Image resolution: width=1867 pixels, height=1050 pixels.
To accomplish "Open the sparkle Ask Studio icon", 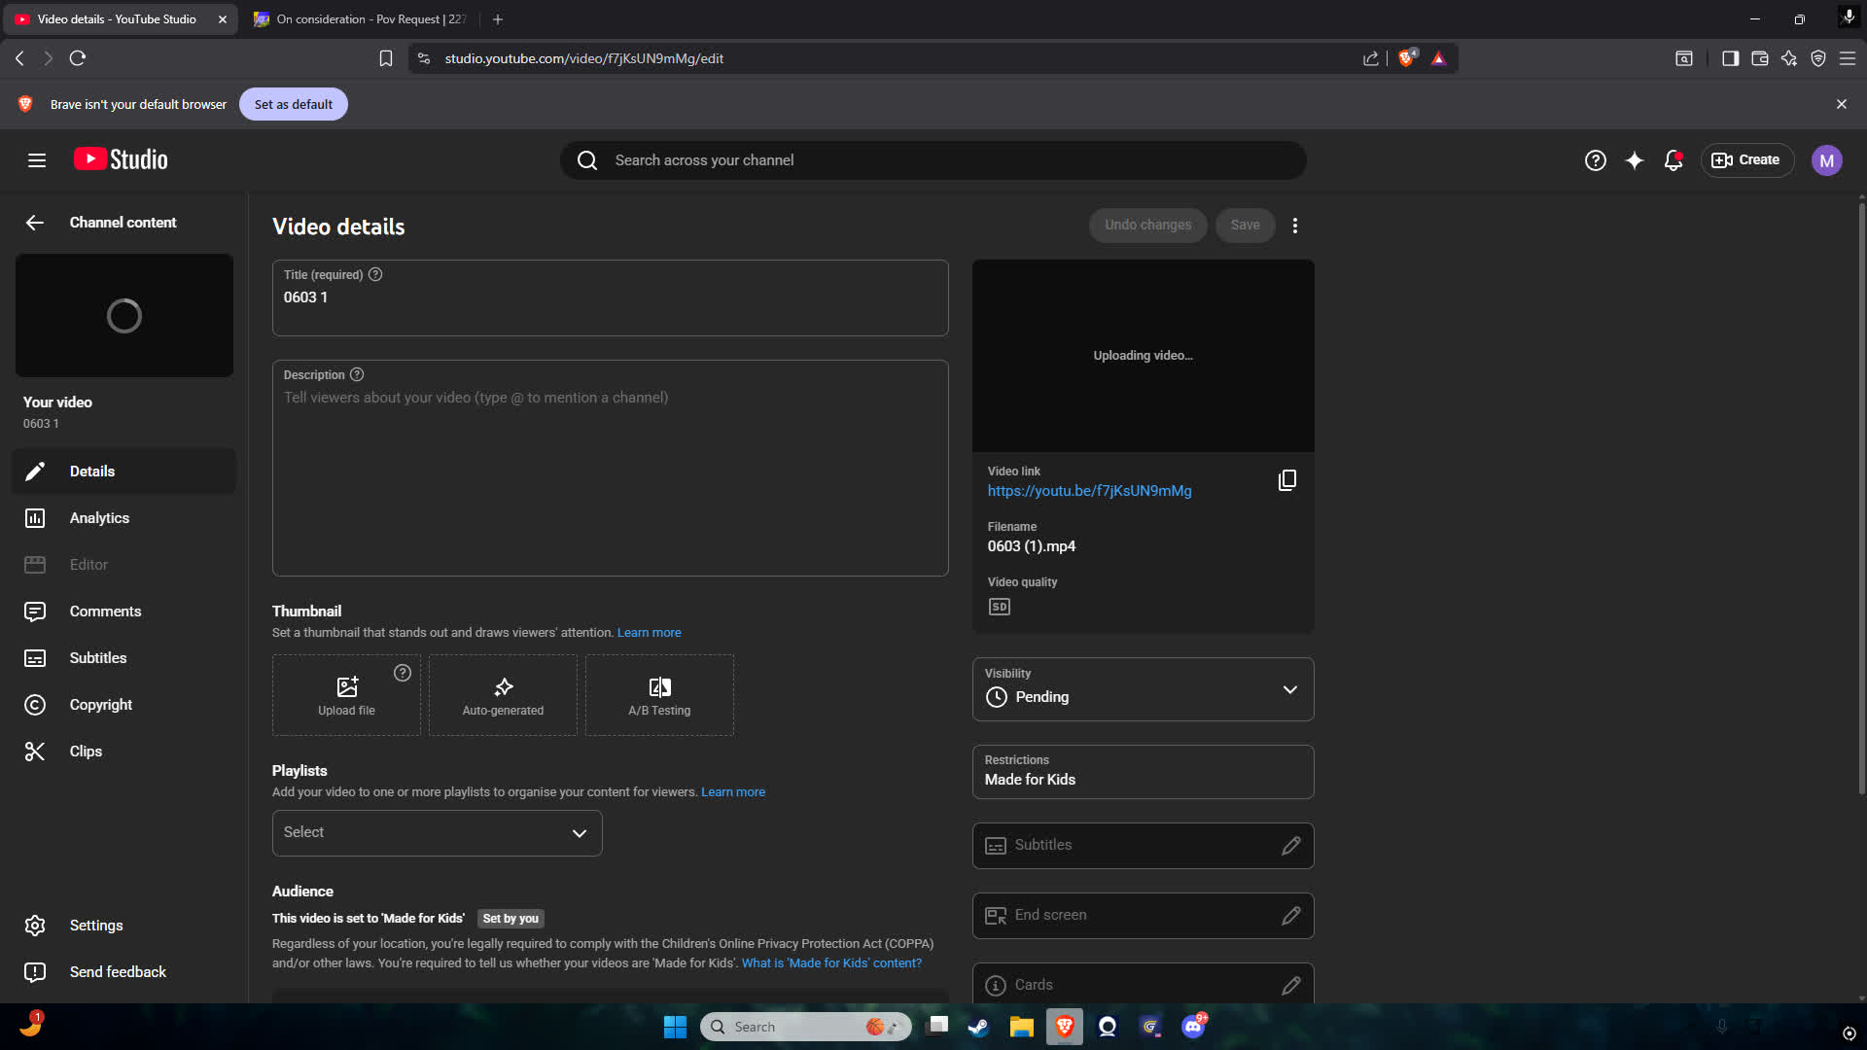I will (x=1635, y=160).
